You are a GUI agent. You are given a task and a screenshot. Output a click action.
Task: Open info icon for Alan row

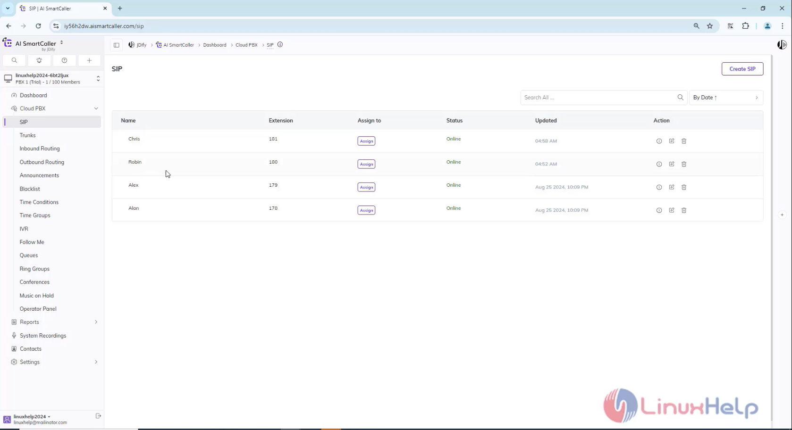pyautogui.click(x=659, y=210)
